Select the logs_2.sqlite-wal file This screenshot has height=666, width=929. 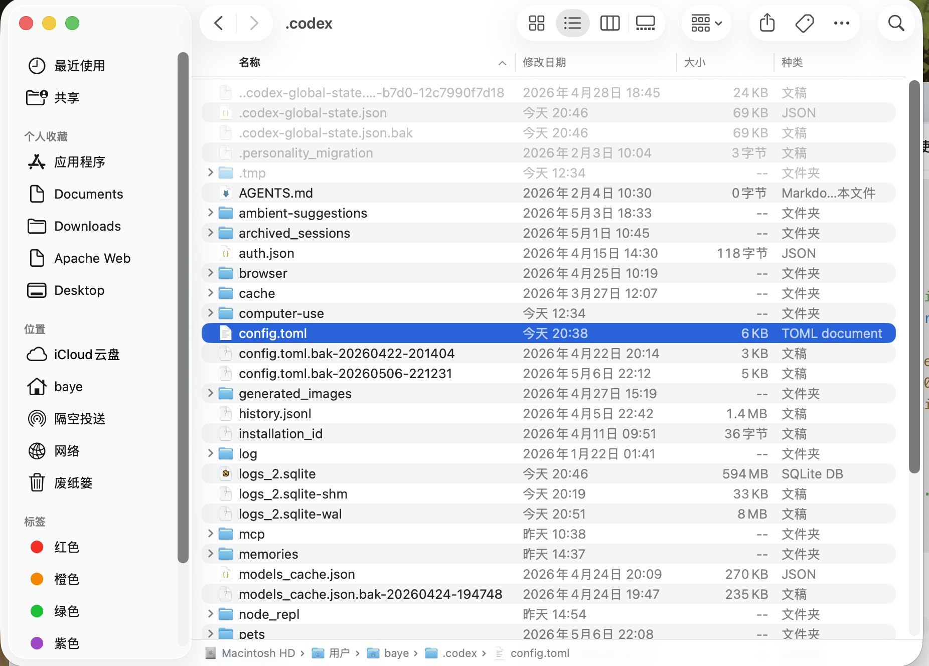coord(549,514)
